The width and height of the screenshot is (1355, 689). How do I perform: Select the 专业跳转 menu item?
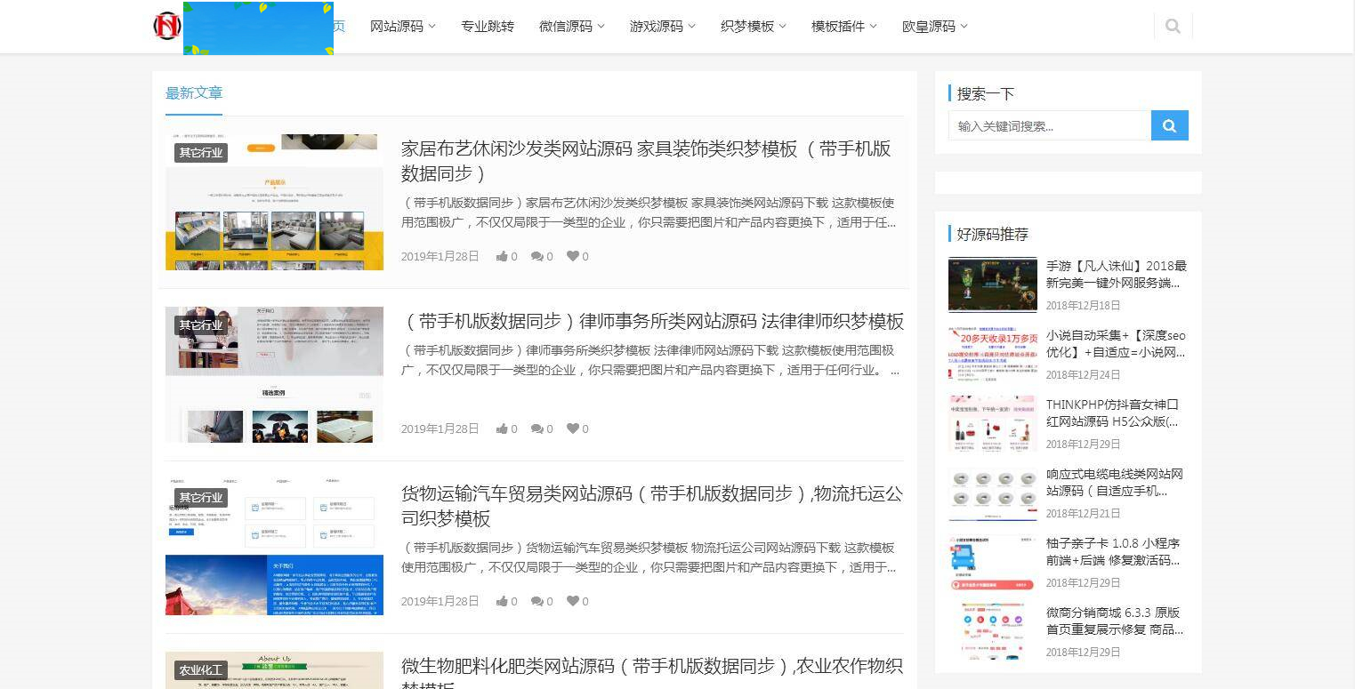pos(488,26)
